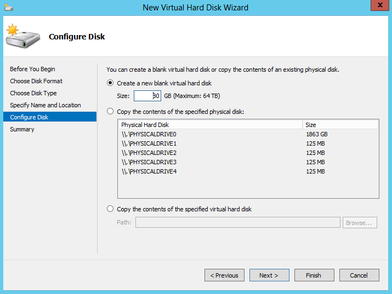Close the New Virtual Hard Disk Wizard
This screenshot has height=294, width=392.
[x=378, y=7]
